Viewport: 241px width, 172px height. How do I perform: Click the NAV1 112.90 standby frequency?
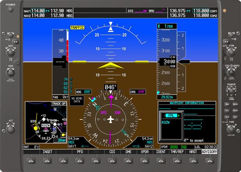point(57,11)
